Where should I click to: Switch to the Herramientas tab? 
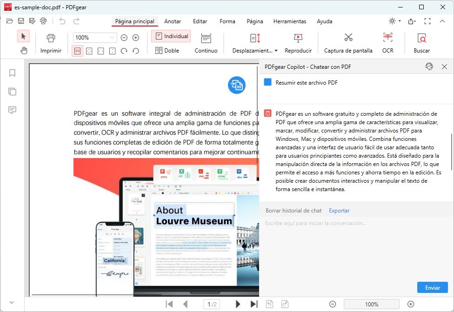[289, 21]
